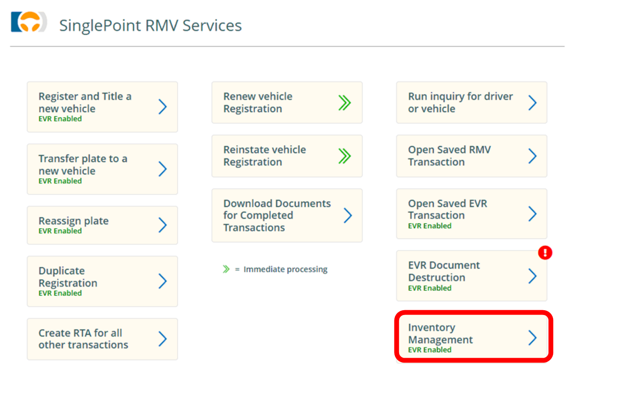This screenshot has height=418, width=625.
Task: Click the double green arrow on Reinstate vehicle Registration
Action: [344, 156]
